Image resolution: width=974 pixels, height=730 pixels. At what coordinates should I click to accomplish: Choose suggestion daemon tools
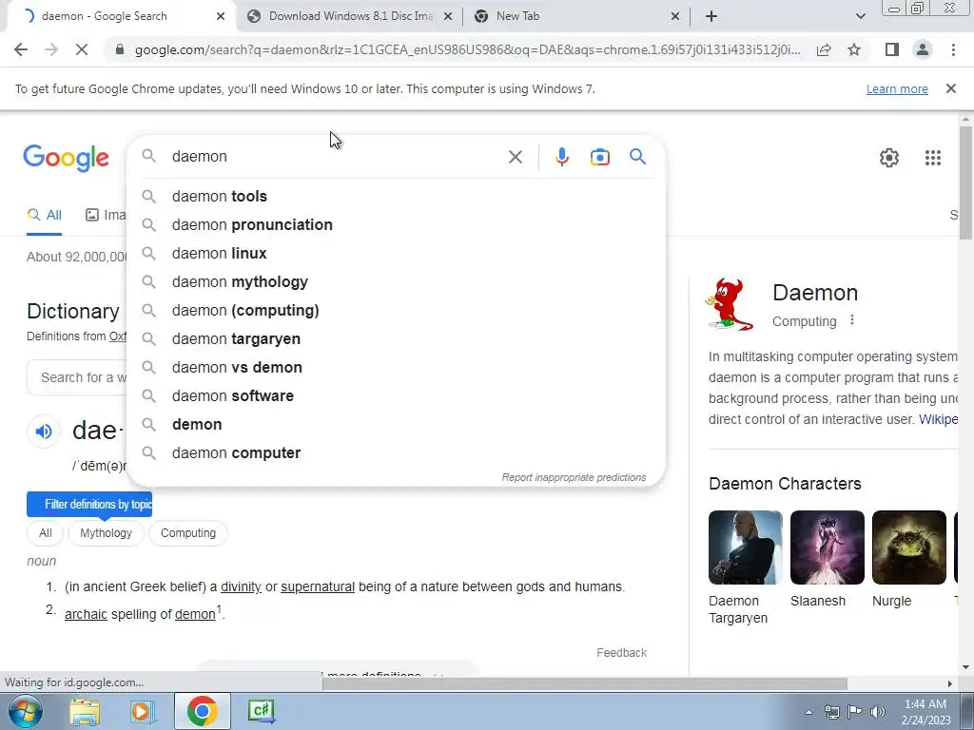(396, 196)
